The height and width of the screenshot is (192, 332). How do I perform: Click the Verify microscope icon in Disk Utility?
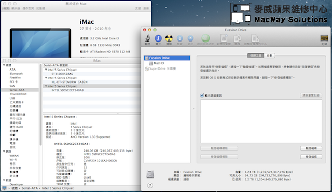click(147, 38)
